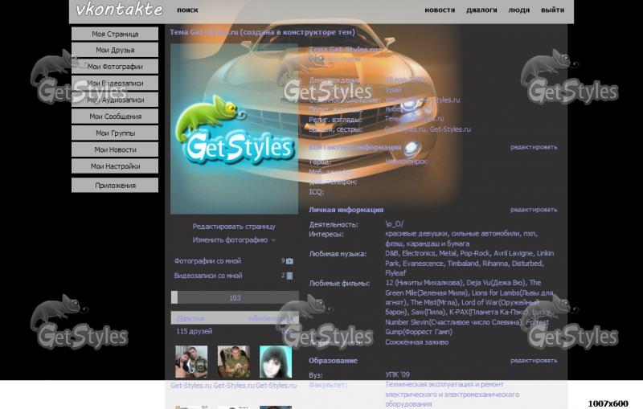643x409 pixels.
Task: Open диалоги in top bar
Action: pyautogui.click(x=481, y=10)
